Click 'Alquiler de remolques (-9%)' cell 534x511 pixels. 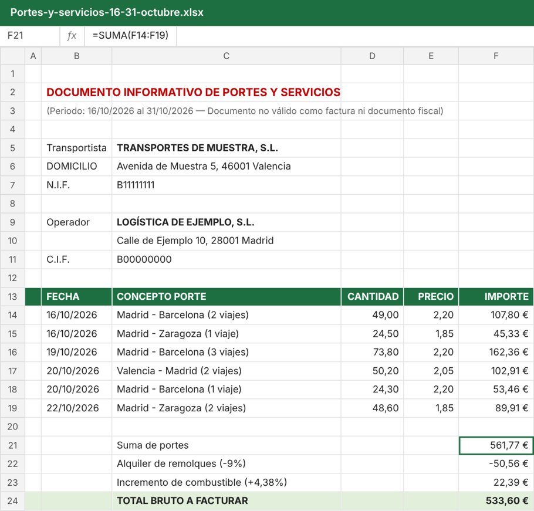coord(226,463)
